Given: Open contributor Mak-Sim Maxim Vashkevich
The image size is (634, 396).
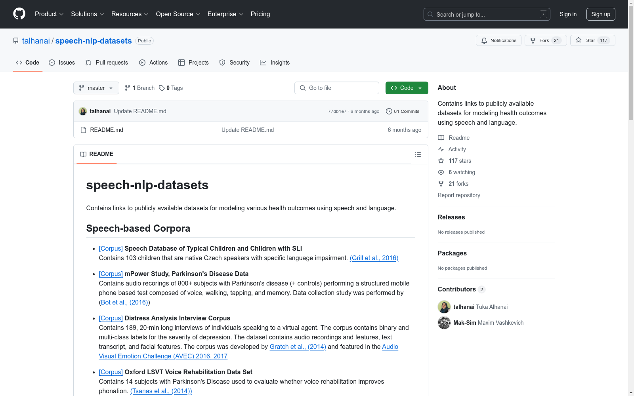Looking at the screenshot, I should [x=489, y=323].
